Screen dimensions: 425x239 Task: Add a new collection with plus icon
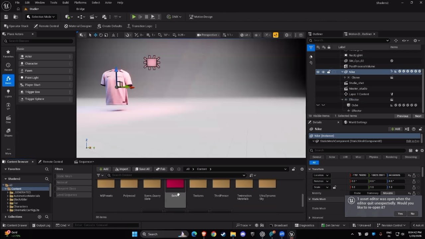40,217
